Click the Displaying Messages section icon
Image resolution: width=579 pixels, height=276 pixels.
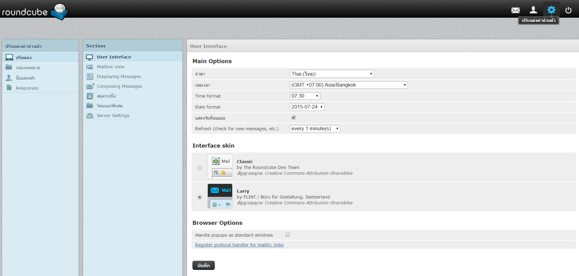point(90,77)
